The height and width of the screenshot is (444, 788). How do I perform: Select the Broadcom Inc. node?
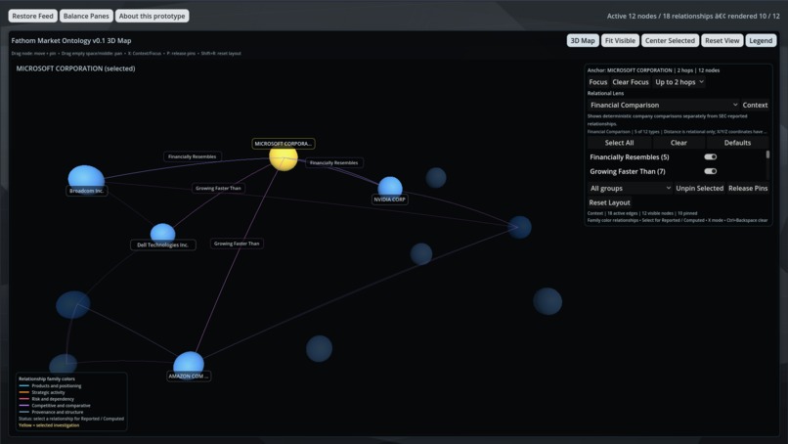(x=86, y=179)
